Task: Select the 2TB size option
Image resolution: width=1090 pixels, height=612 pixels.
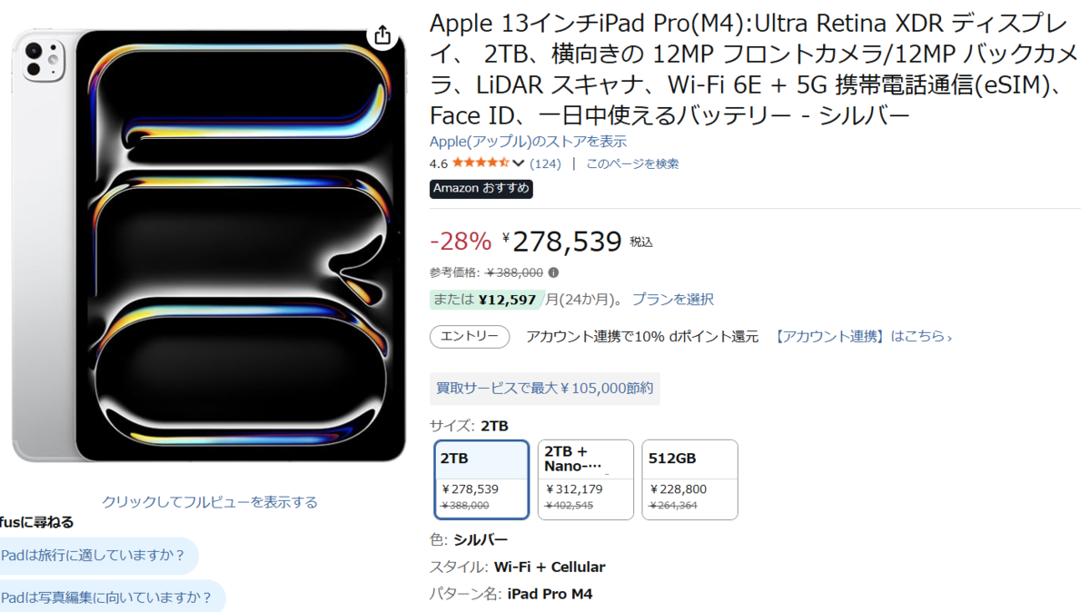Action: click(x=481, y=479)
